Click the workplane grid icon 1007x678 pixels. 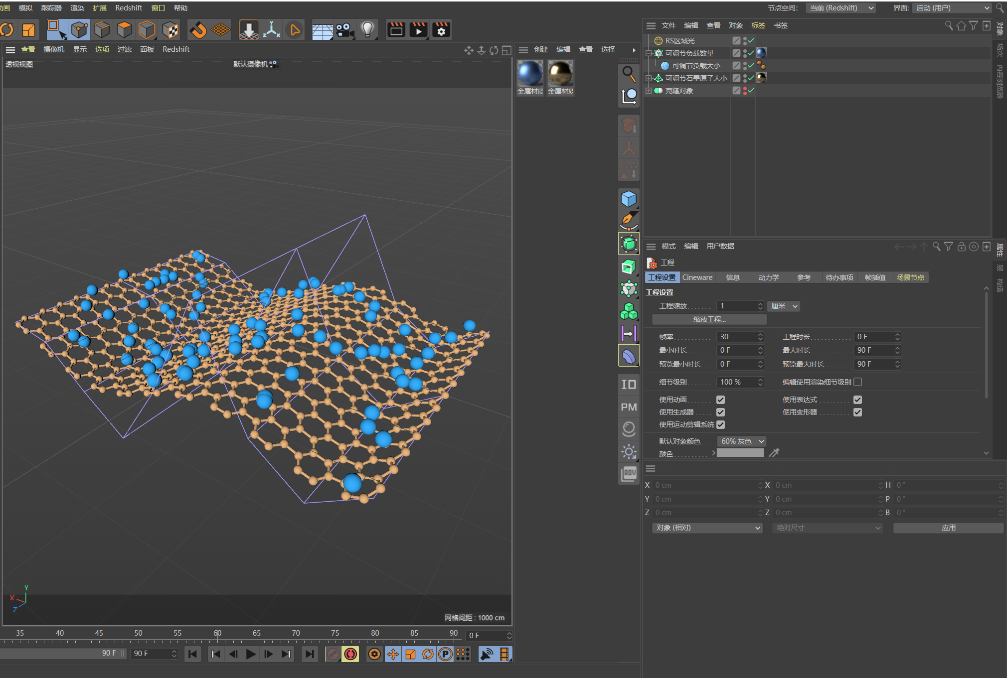coord(220,30)
